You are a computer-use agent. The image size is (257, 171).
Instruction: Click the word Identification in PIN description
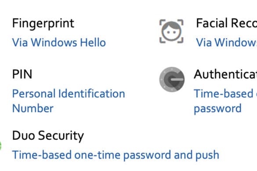point(92,94)
